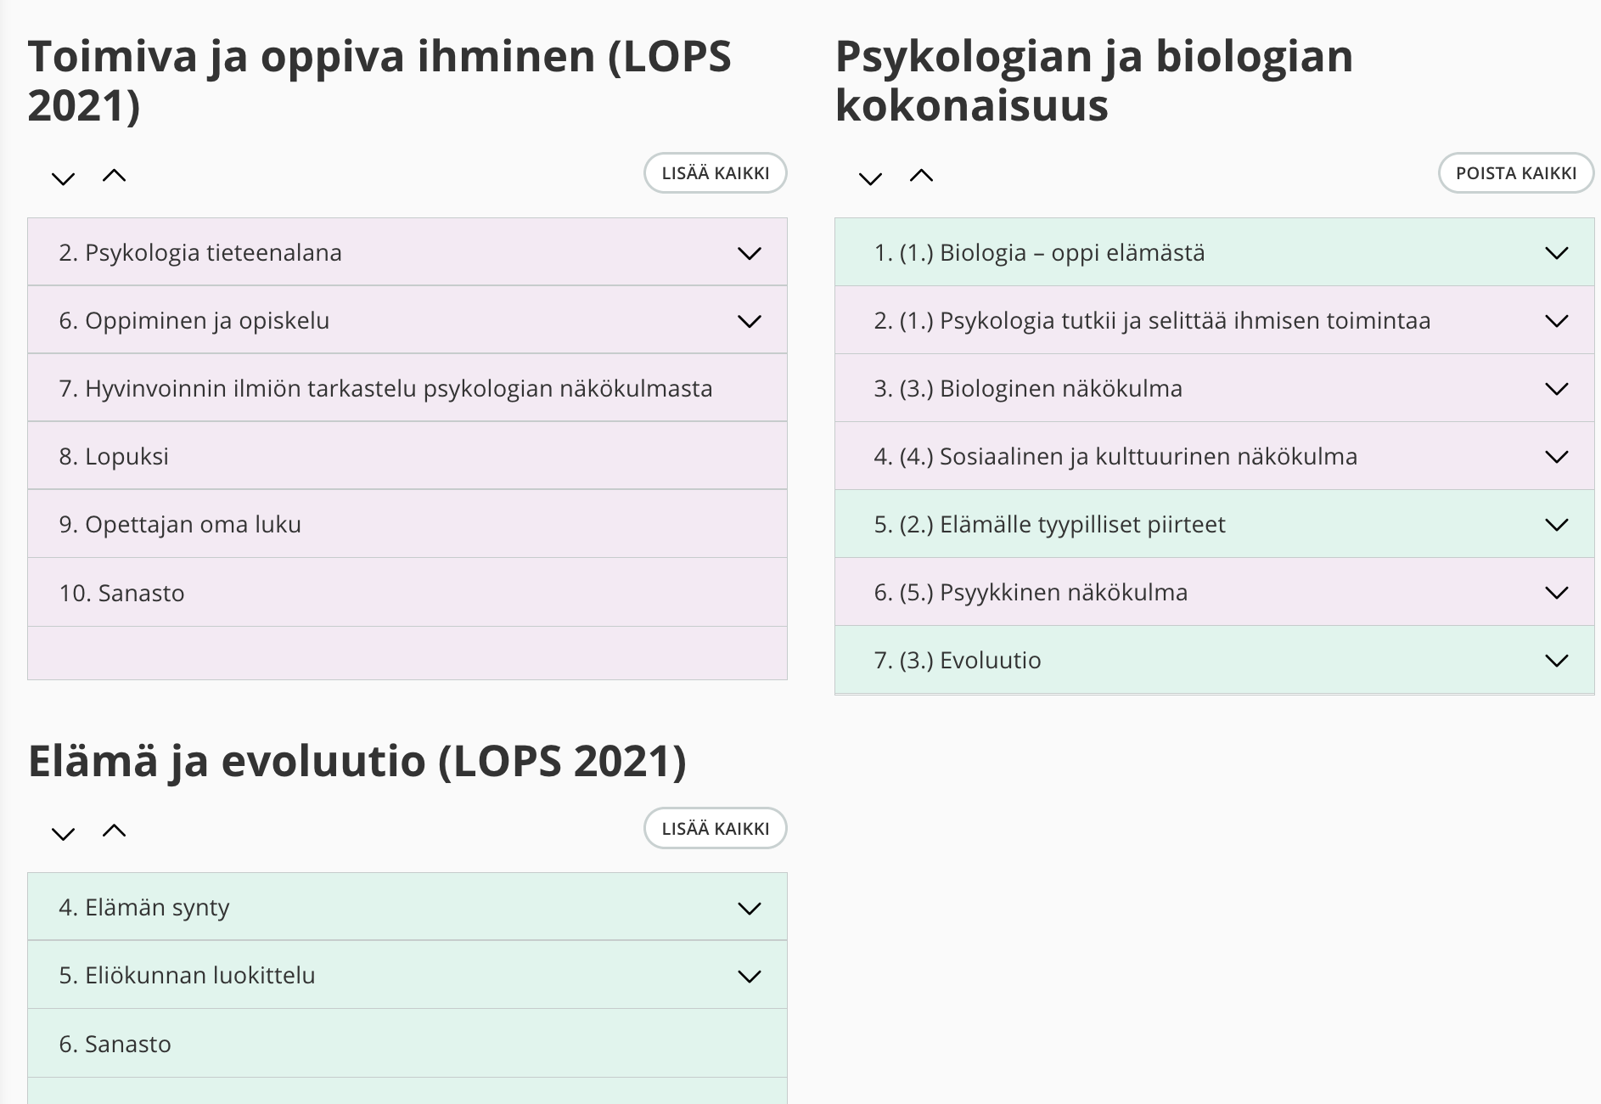Expand Biologinen näkökulma chapter
Image resolution: width=1601 pixels, height=1104 pixels.
click(x=1556, y=389)
